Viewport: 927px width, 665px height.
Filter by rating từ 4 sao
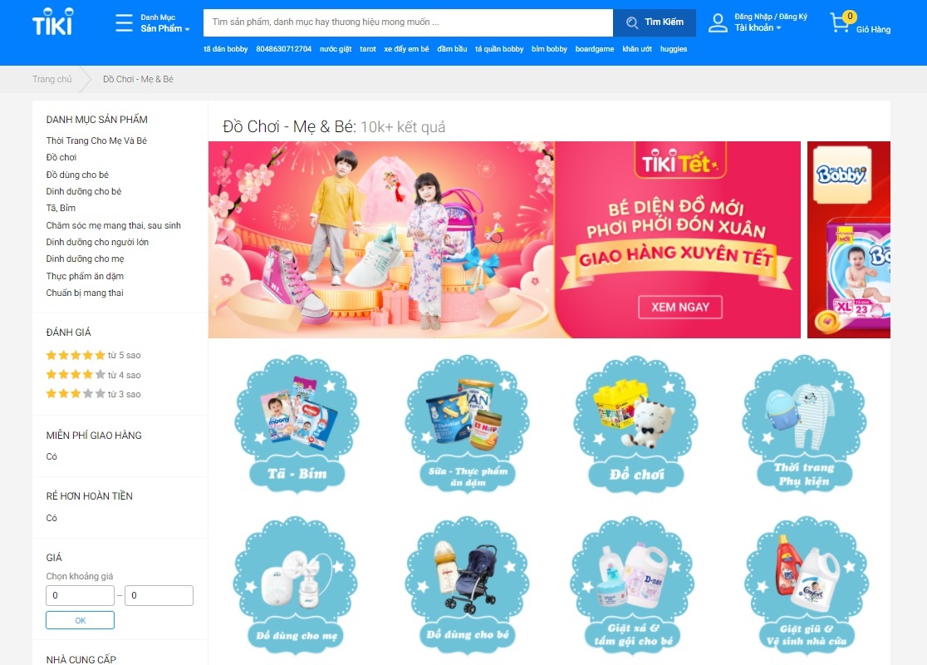tap(93, 375)
